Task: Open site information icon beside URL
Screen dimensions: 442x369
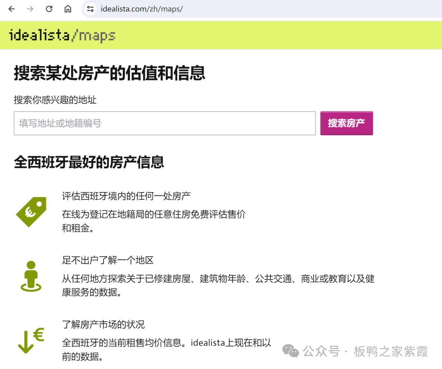Action: pos(90,9)
